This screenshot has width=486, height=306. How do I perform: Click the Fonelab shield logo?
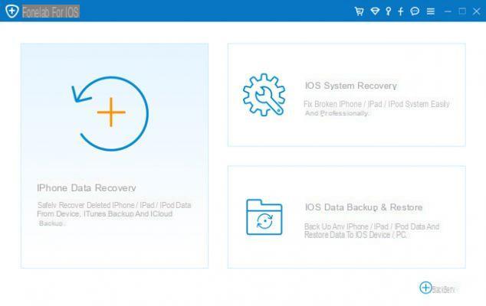(12, 11)
